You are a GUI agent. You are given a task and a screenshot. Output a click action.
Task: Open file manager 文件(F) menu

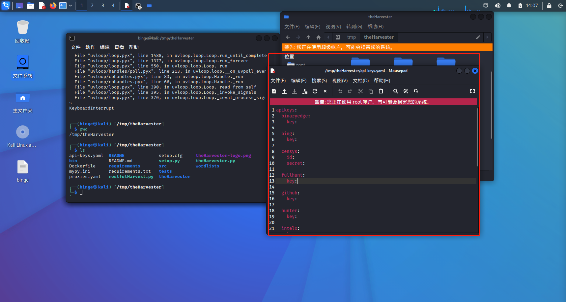tap(292, 27)
